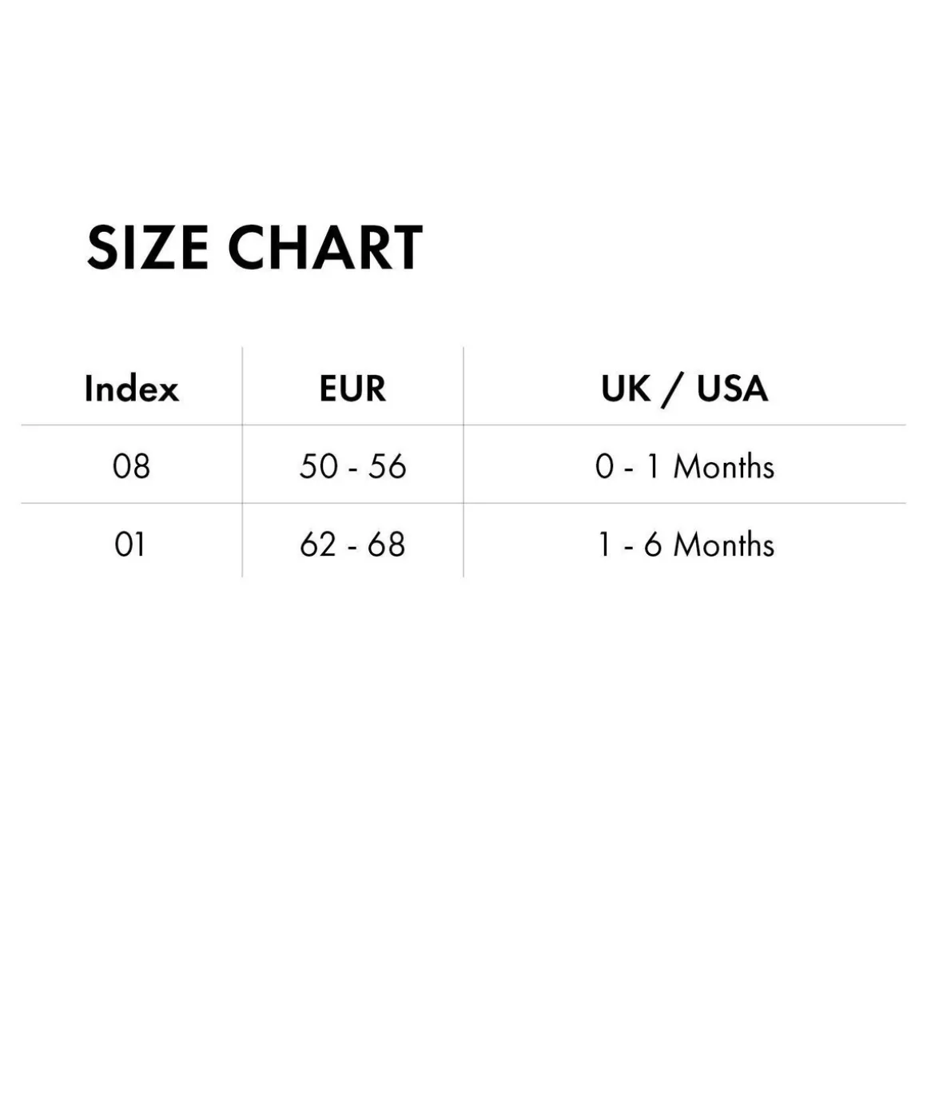The image size is (927, 1113).
Task: Click the 0 - 1 Months cell
Action: [x=685, y=466]
